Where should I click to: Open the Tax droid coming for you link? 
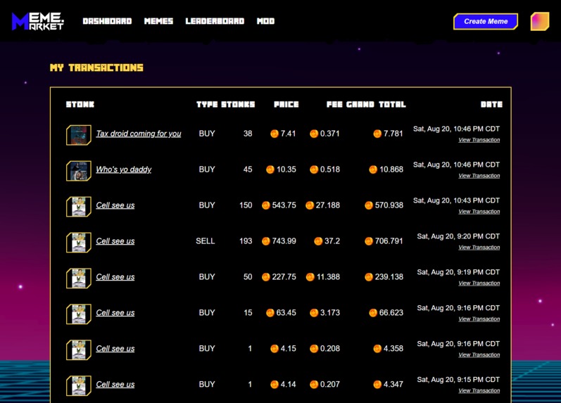(139, 134)
